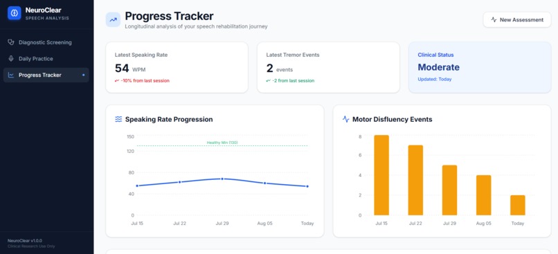Select the Jul 15 bar in Motor Disfluency chart

click(x=381, y=175)
